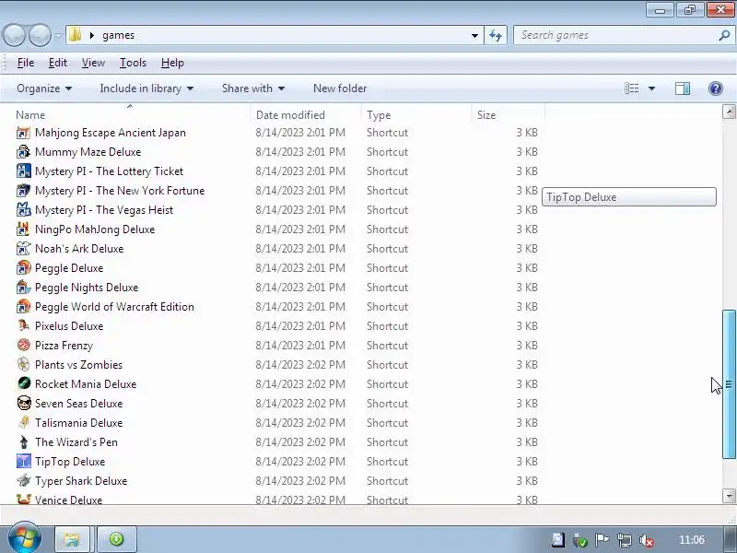This screenshot has height=553, width=737.
Task: Select the Talismania Deluxe icon
Action: tap(24, 422)
